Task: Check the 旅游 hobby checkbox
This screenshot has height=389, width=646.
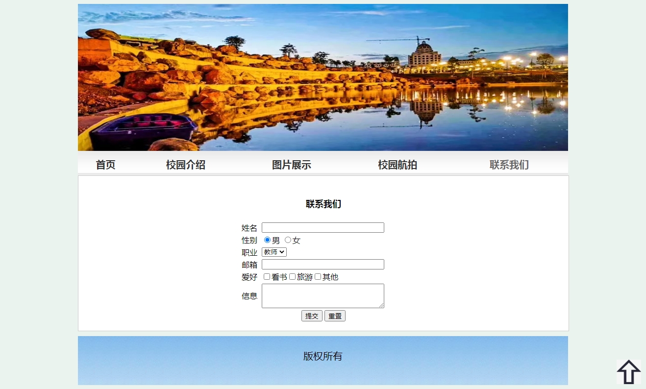Action: 293,277
